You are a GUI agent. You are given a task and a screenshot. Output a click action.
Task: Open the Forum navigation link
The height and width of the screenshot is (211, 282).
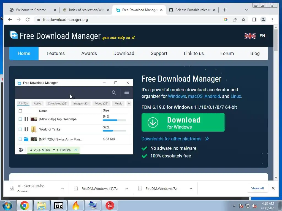[227, 53]
